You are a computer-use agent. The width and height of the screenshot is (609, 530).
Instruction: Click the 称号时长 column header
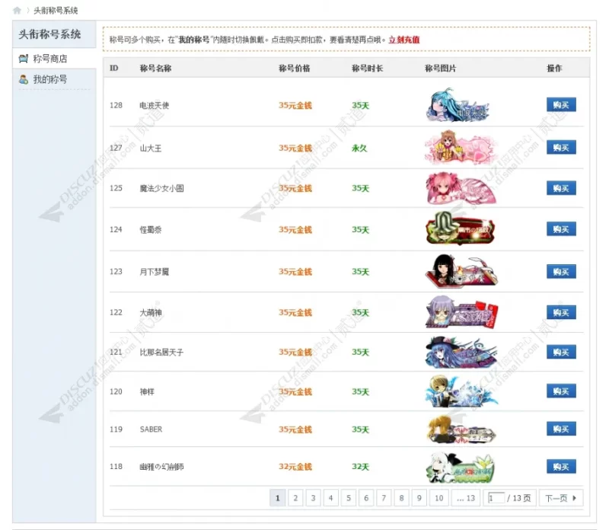pyautogui.click(x=367, y=69)
